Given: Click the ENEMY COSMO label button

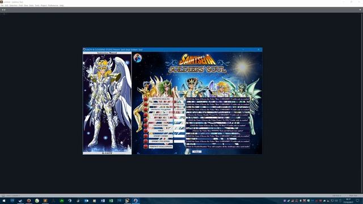Looking at the screenshot, I should pyautogui.click(x=161, y=136).
